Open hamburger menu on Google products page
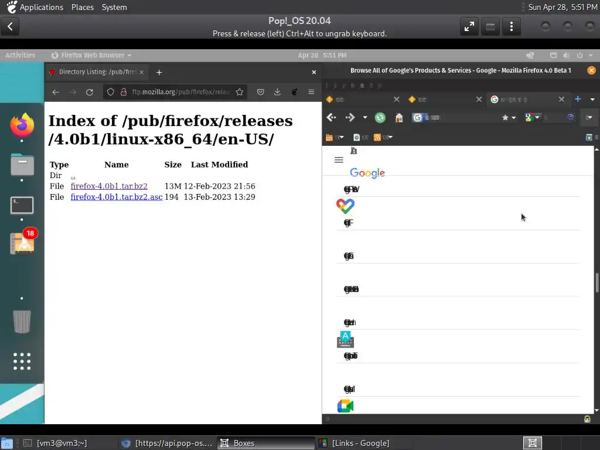Viewport: 600px width, 450px height. click(x=339, y=160)
